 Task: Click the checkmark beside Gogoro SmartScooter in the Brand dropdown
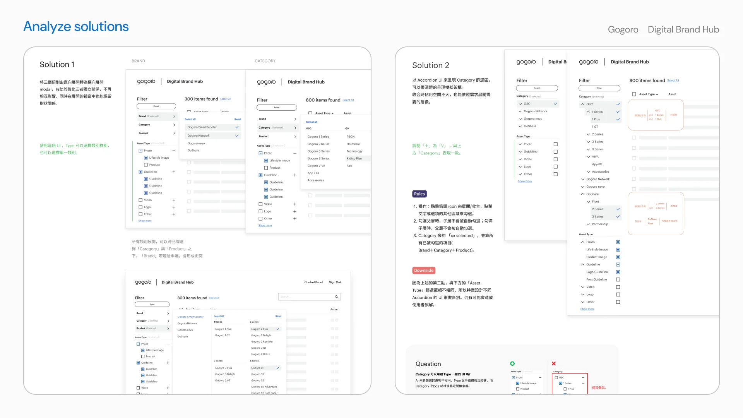(x=237, y=127)
